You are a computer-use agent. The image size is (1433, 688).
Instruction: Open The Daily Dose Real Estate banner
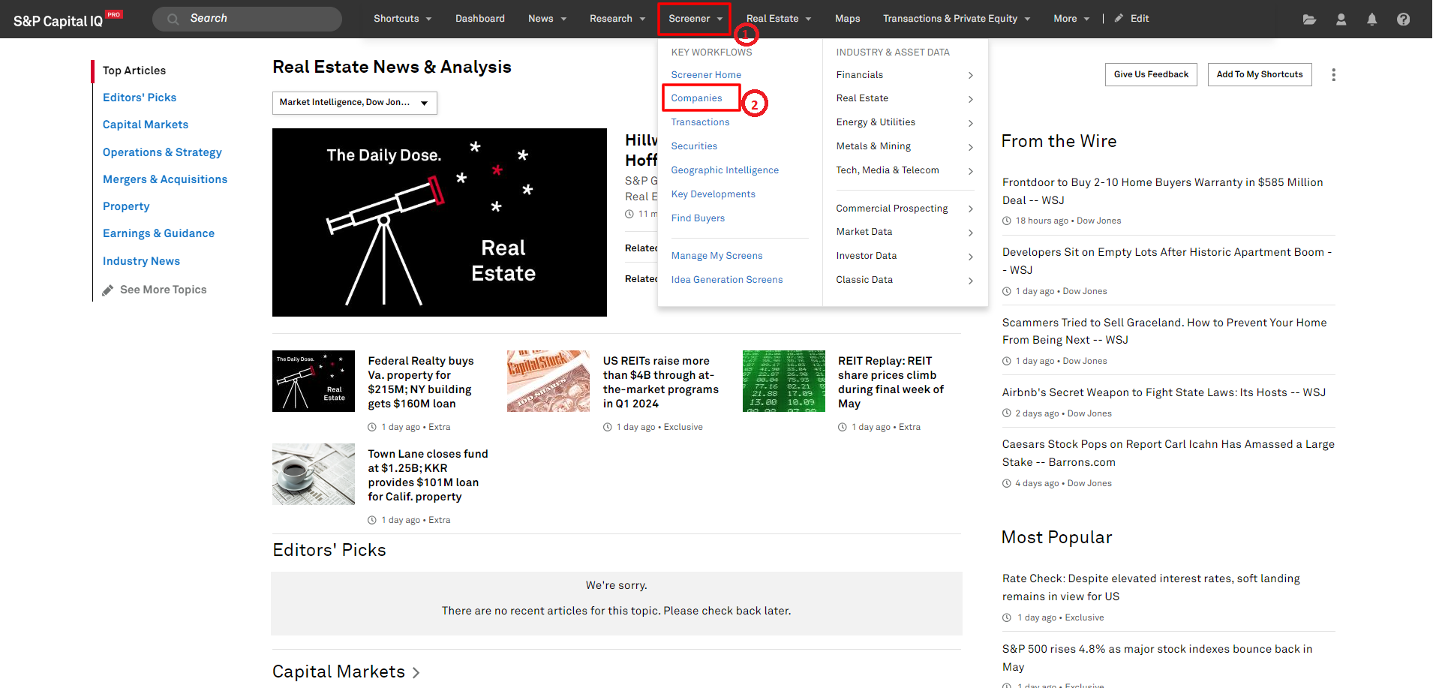coord(439,222)
